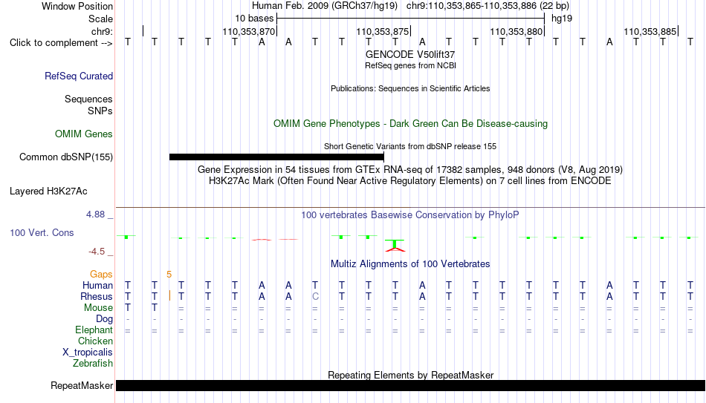Click 'RefSeq genes from NCBI' title
The width and height of the screenshot is (706, 403).
click(x=410, y=65)
